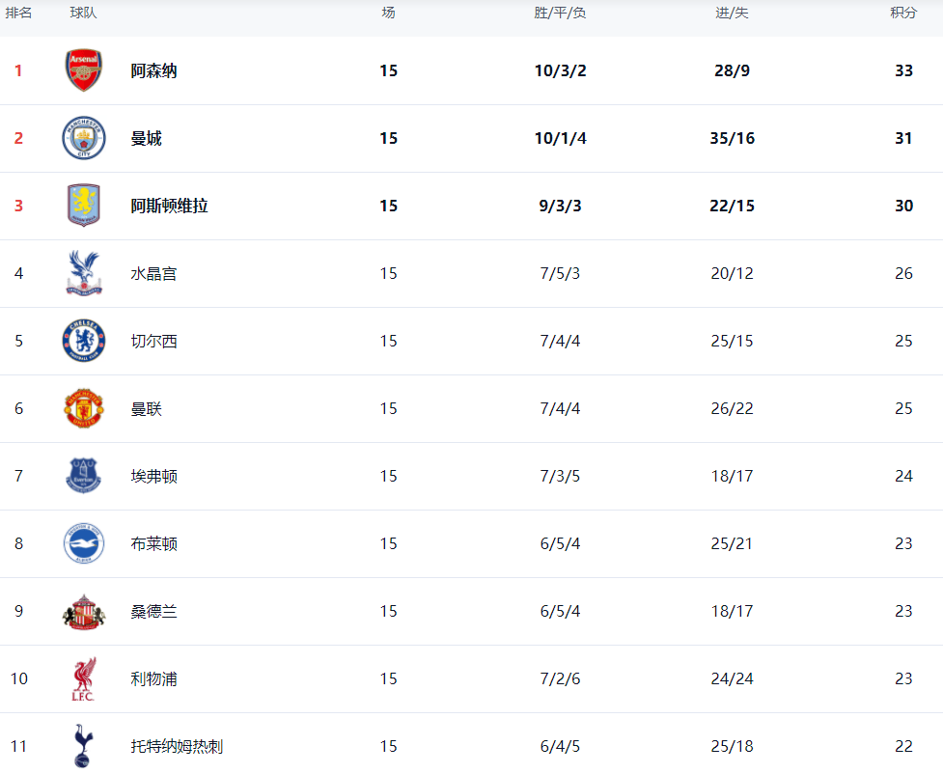Open the 阿森纳 team link
This screenshot has width=943, height=774.
(154, 70)
